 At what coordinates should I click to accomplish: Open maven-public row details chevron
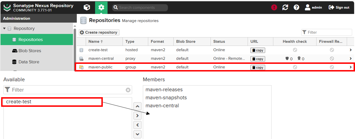tap(351, 67)
